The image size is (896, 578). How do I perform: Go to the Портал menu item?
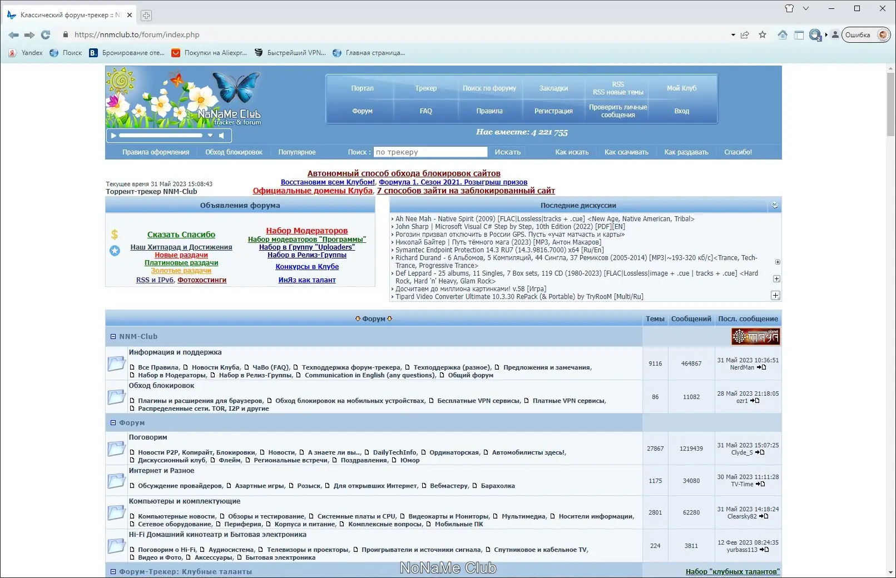(x=363, y=88)
